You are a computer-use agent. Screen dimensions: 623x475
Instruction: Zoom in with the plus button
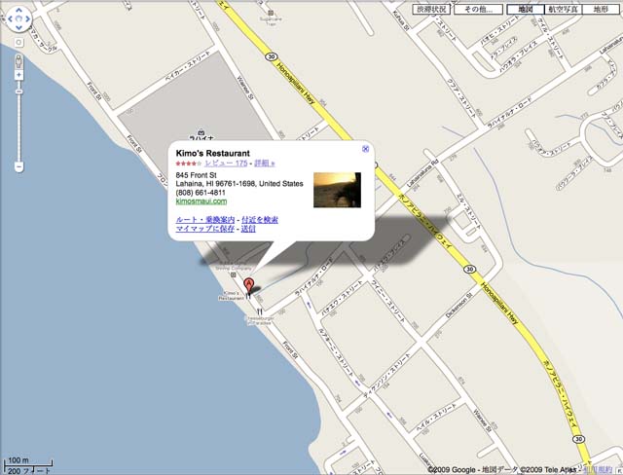point(18,75)
